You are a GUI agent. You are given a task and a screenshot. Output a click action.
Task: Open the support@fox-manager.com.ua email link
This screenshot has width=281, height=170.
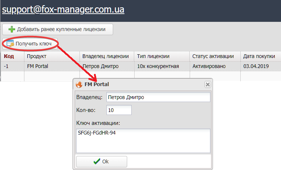[63, 10]
